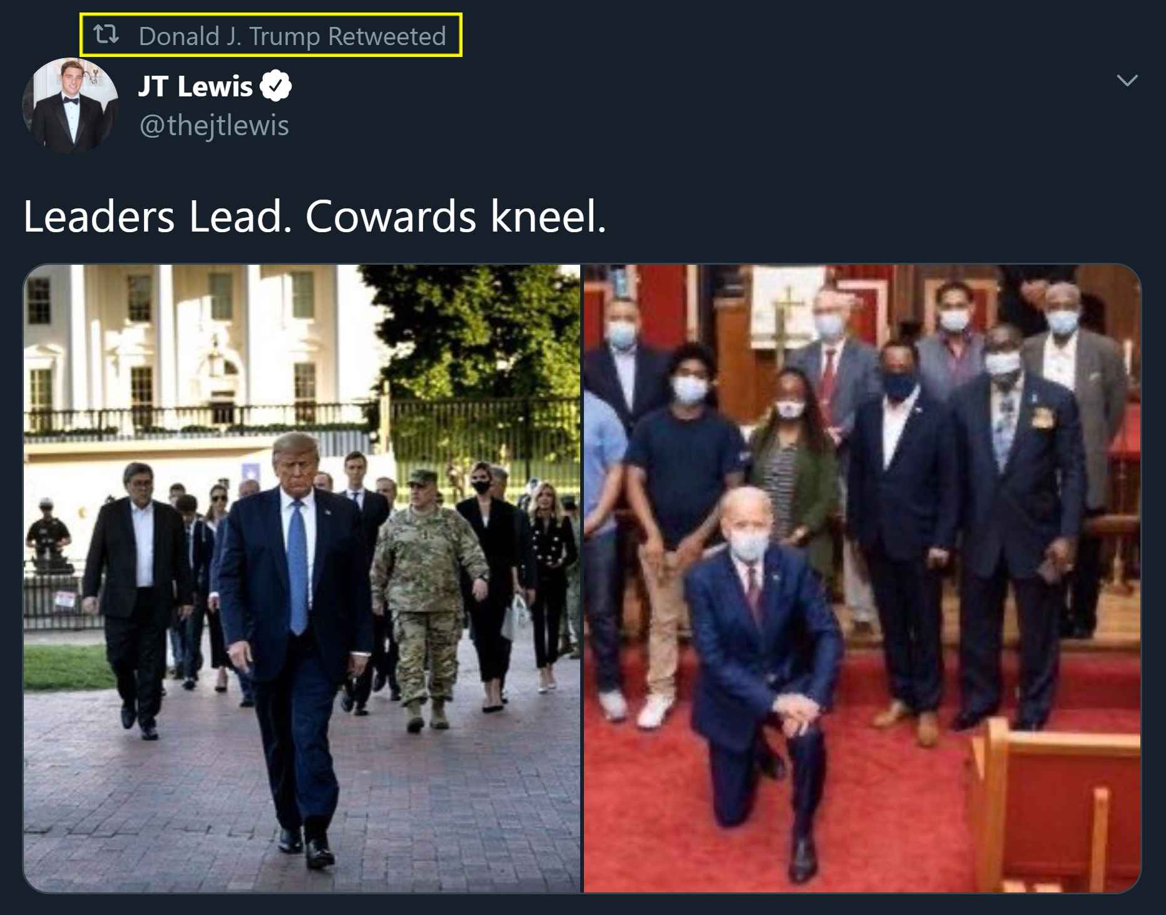1166x915 pixels.
Task: Click the verified checkmark badge
Action: coord(275,86)
